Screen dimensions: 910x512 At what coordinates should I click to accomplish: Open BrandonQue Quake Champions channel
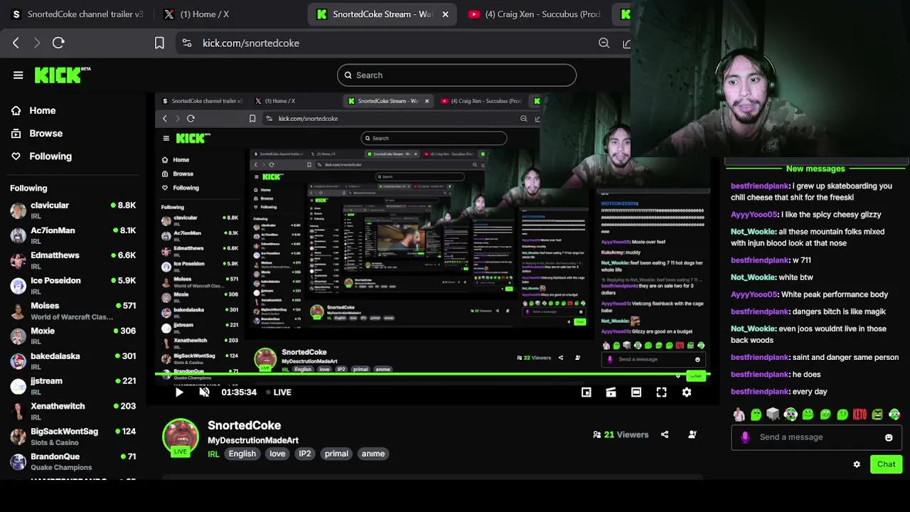click(x=73, y=462)
